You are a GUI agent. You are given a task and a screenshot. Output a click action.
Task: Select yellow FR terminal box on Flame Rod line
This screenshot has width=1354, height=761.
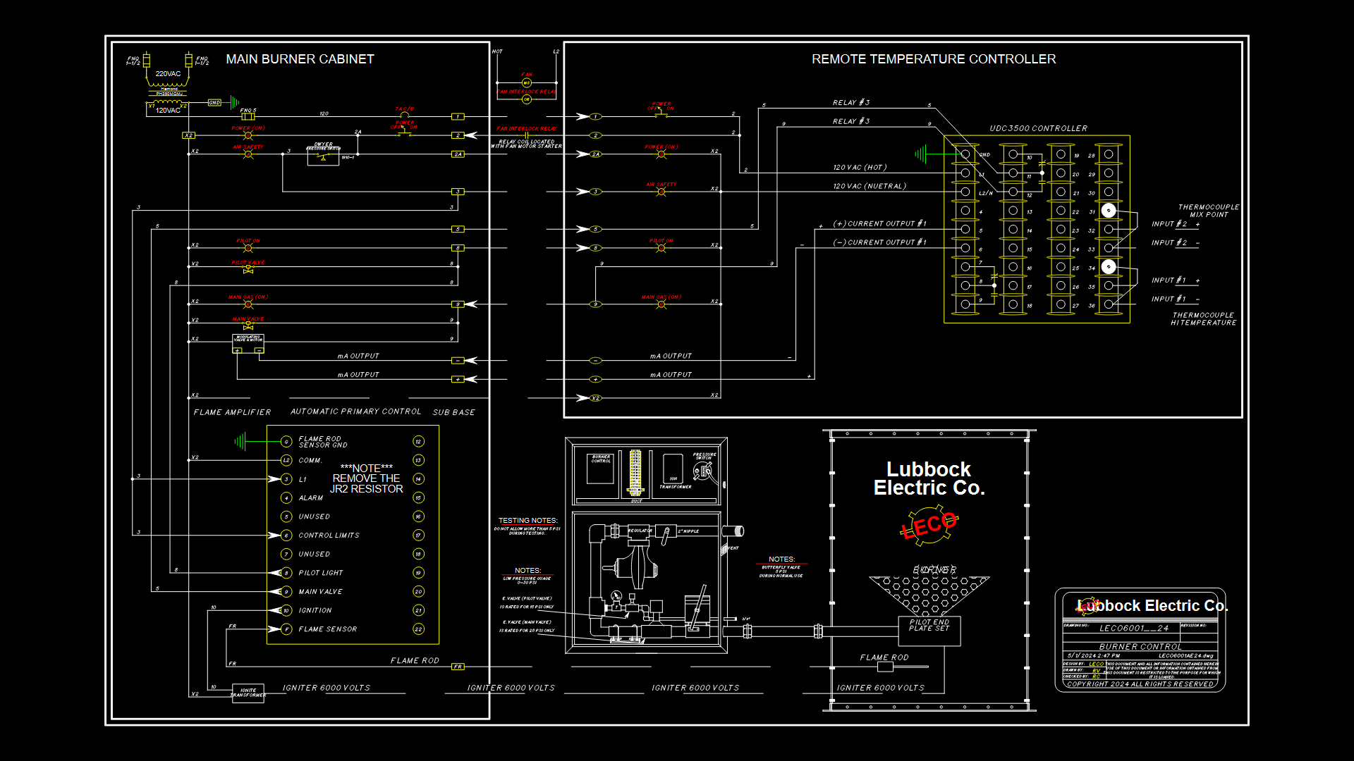coord(458,667)
